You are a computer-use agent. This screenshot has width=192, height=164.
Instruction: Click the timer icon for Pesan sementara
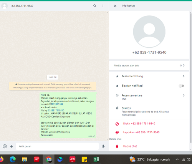click(117, 95)
